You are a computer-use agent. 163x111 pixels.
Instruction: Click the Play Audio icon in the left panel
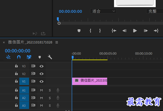(35, 34)
